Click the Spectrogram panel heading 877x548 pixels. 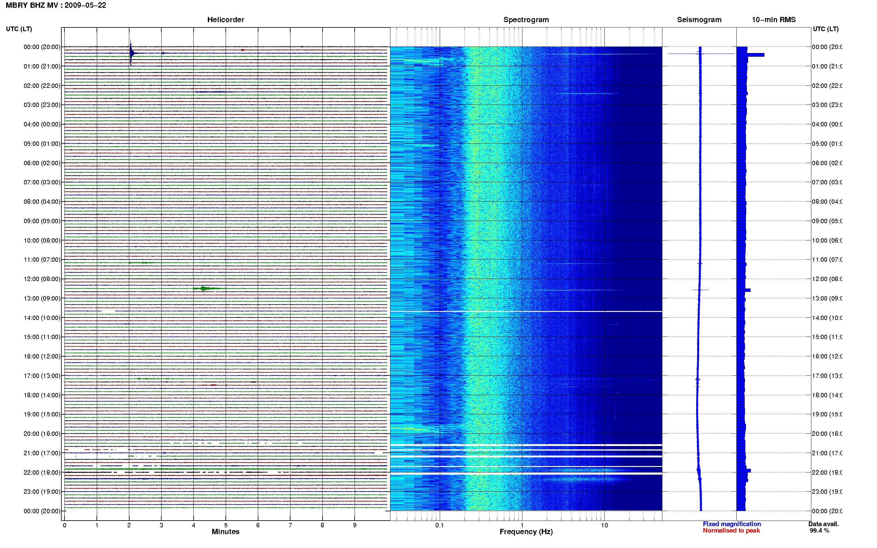point(526,20)
